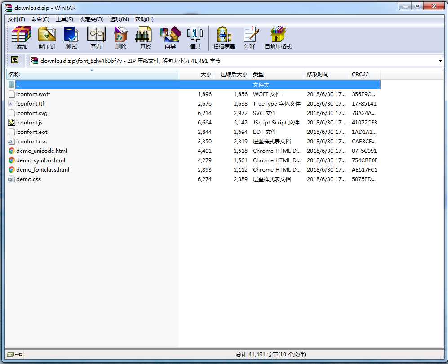Screen dimensions: 448x364
Task: Select file name iconfont.woff
Action: pyautogui.click(x=33, y=94)
